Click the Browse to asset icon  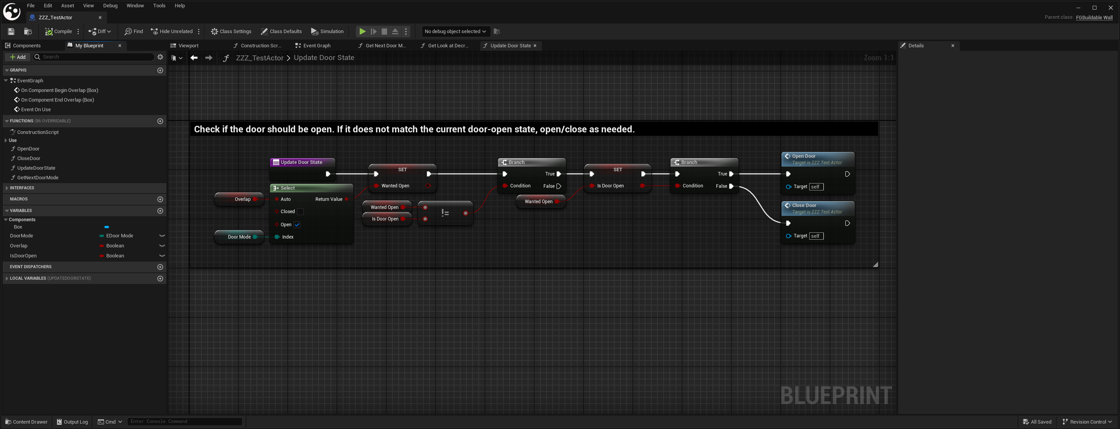28,31
